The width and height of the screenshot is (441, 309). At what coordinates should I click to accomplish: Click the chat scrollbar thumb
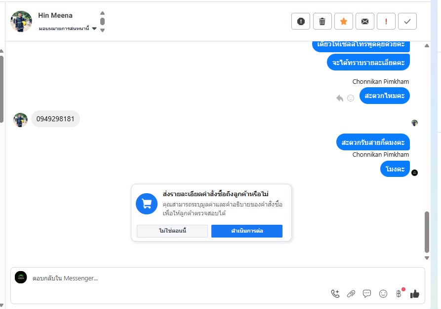point(427,232)
